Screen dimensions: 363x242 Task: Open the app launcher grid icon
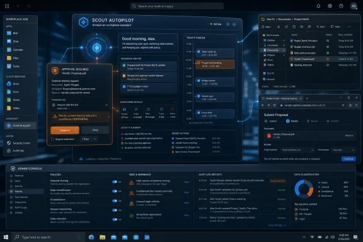coord(7,6)
